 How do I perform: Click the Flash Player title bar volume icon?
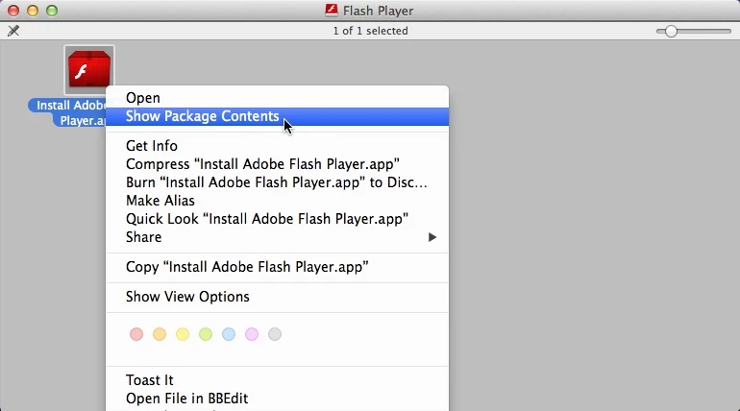coord(332,11)
